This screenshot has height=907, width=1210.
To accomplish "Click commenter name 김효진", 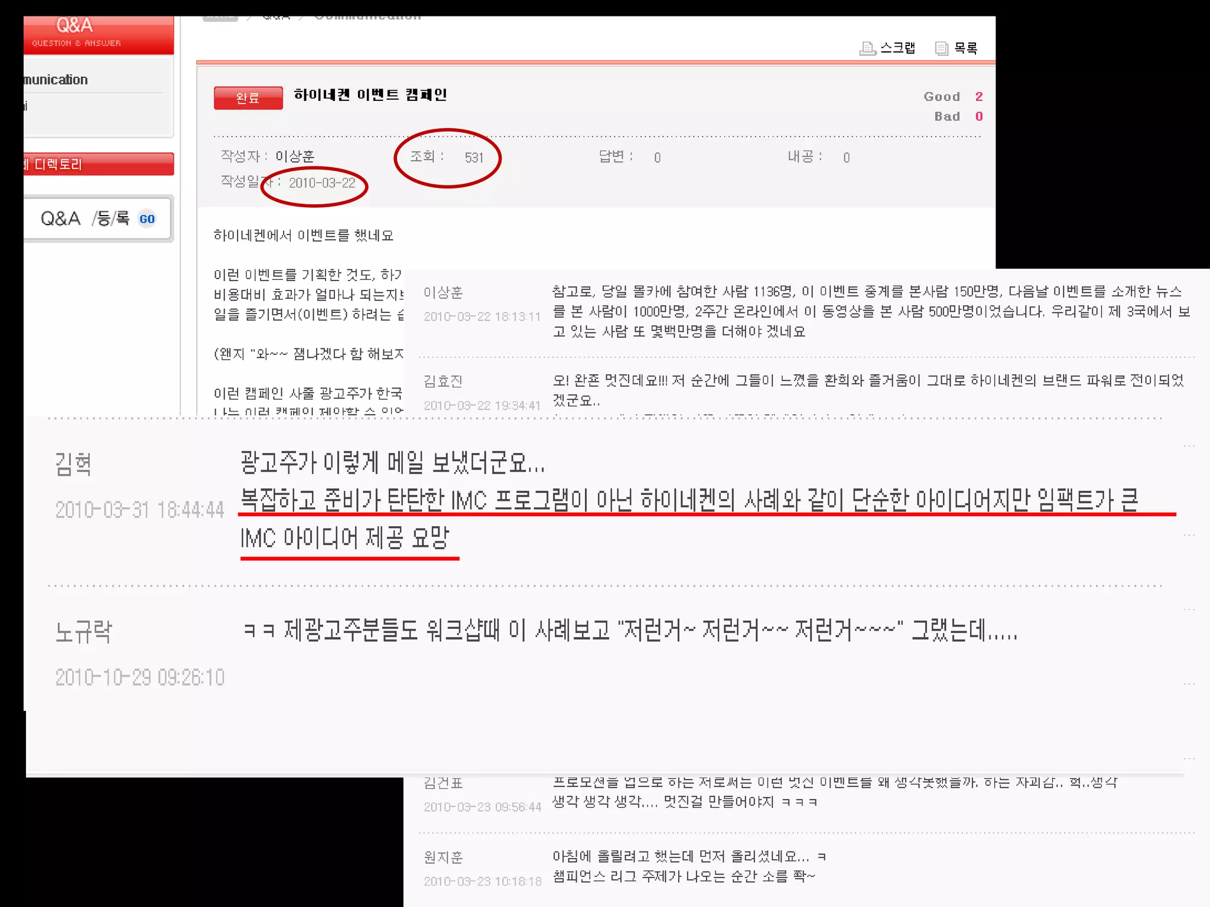I will point(443,381).
